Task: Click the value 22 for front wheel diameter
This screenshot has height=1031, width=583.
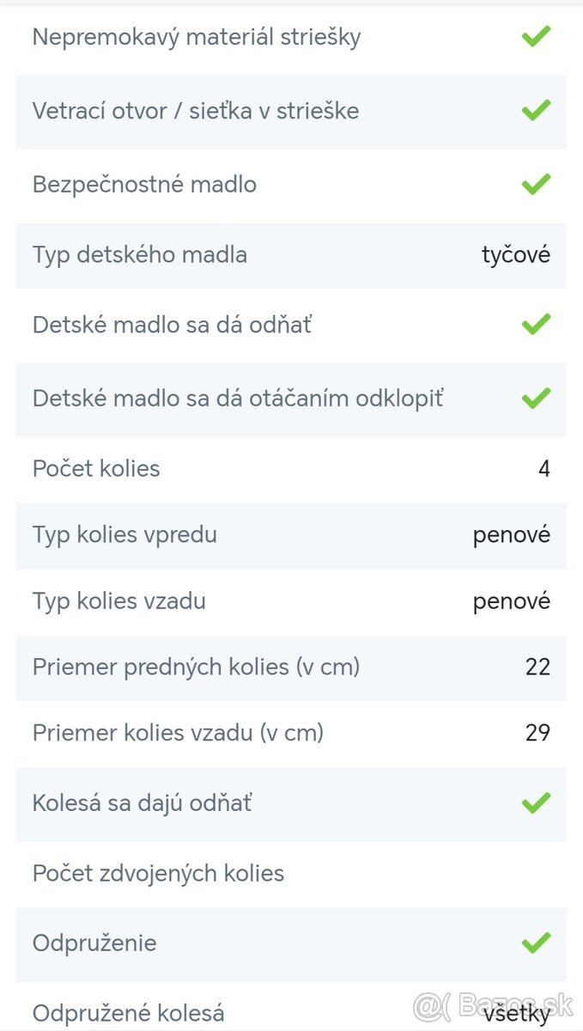Action: [x=537, y=667]
